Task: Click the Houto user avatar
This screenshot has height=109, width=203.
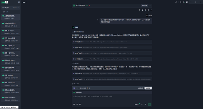Action: pyautogui.click(x=147, y=16)
